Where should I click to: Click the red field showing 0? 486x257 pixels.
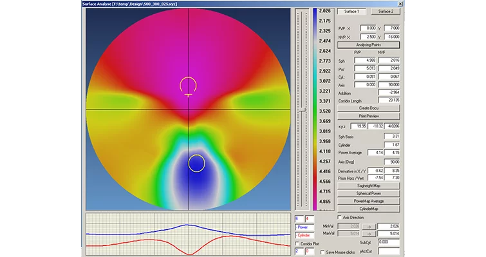coord(310,251)
